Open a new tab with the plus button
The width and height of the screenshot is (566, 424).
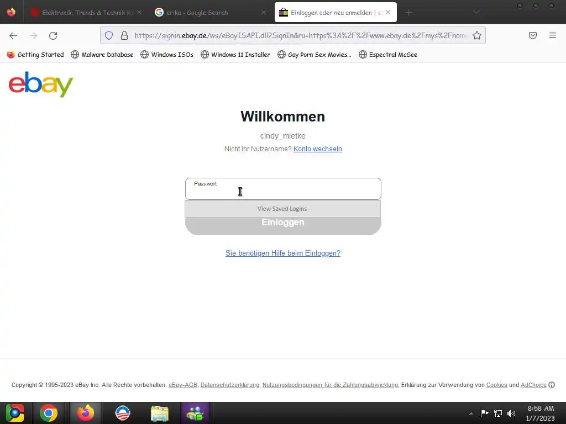point(408,13)
